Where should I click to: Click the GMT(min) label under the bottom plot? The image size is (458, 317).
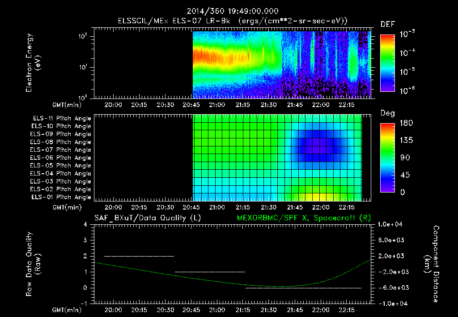67,310
